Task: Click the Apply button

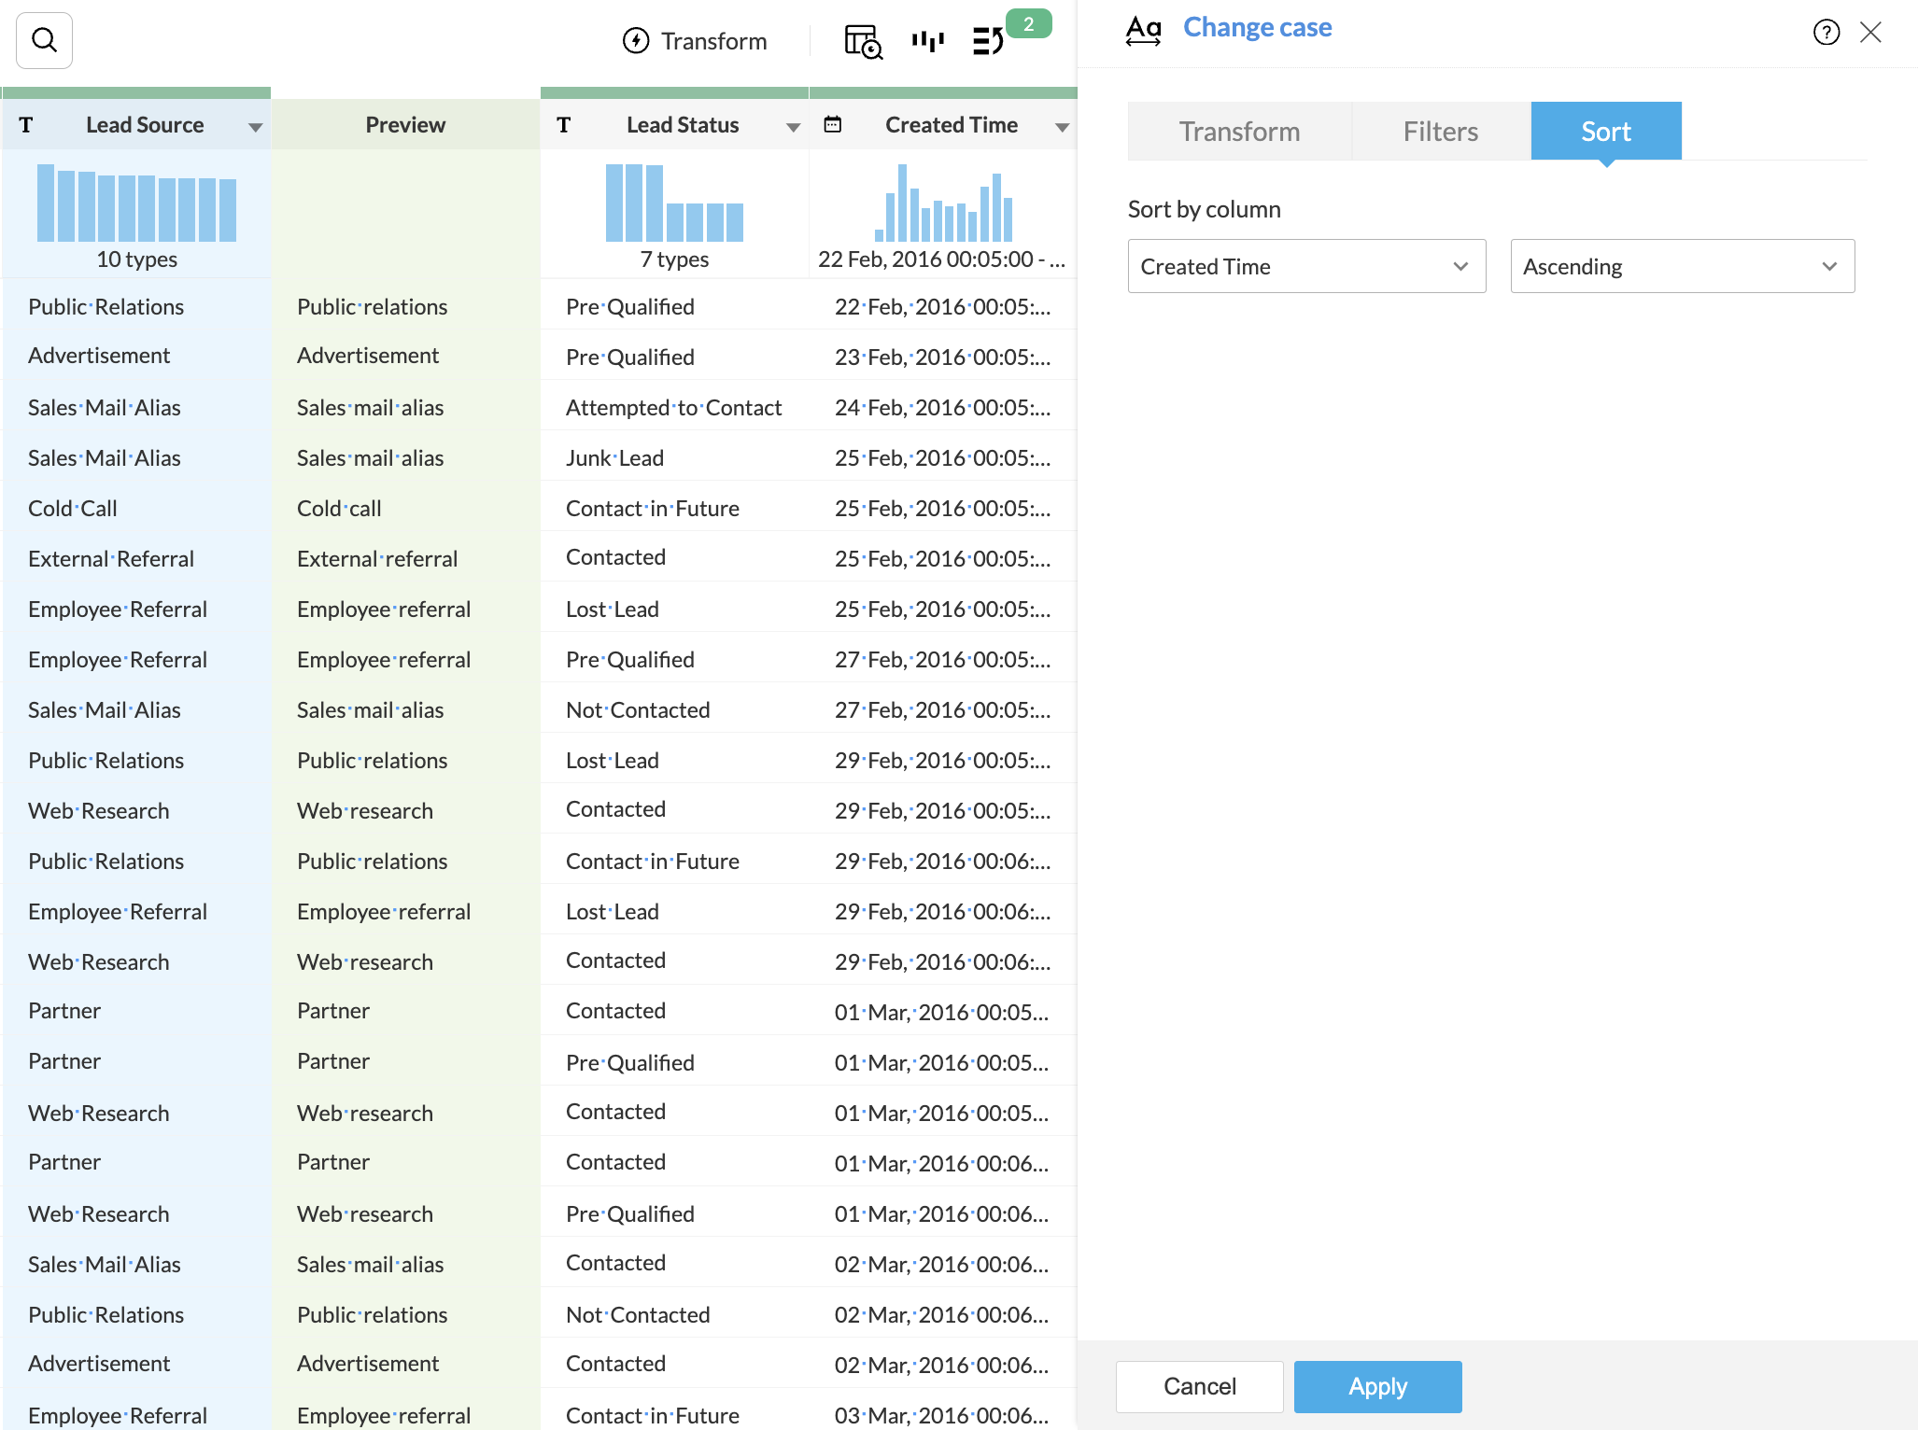Action: coord(1377,1386)
